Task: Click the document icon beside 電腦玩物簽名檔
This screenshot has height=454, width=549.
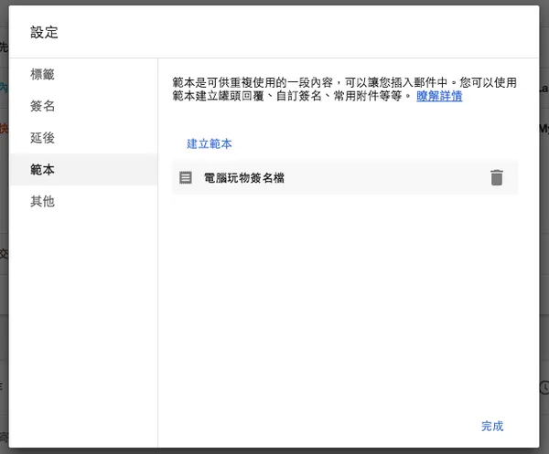Action: pos(186,177)
